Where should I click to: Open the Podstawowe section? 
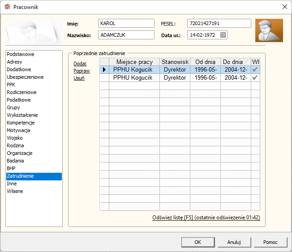tap(21, 54)
